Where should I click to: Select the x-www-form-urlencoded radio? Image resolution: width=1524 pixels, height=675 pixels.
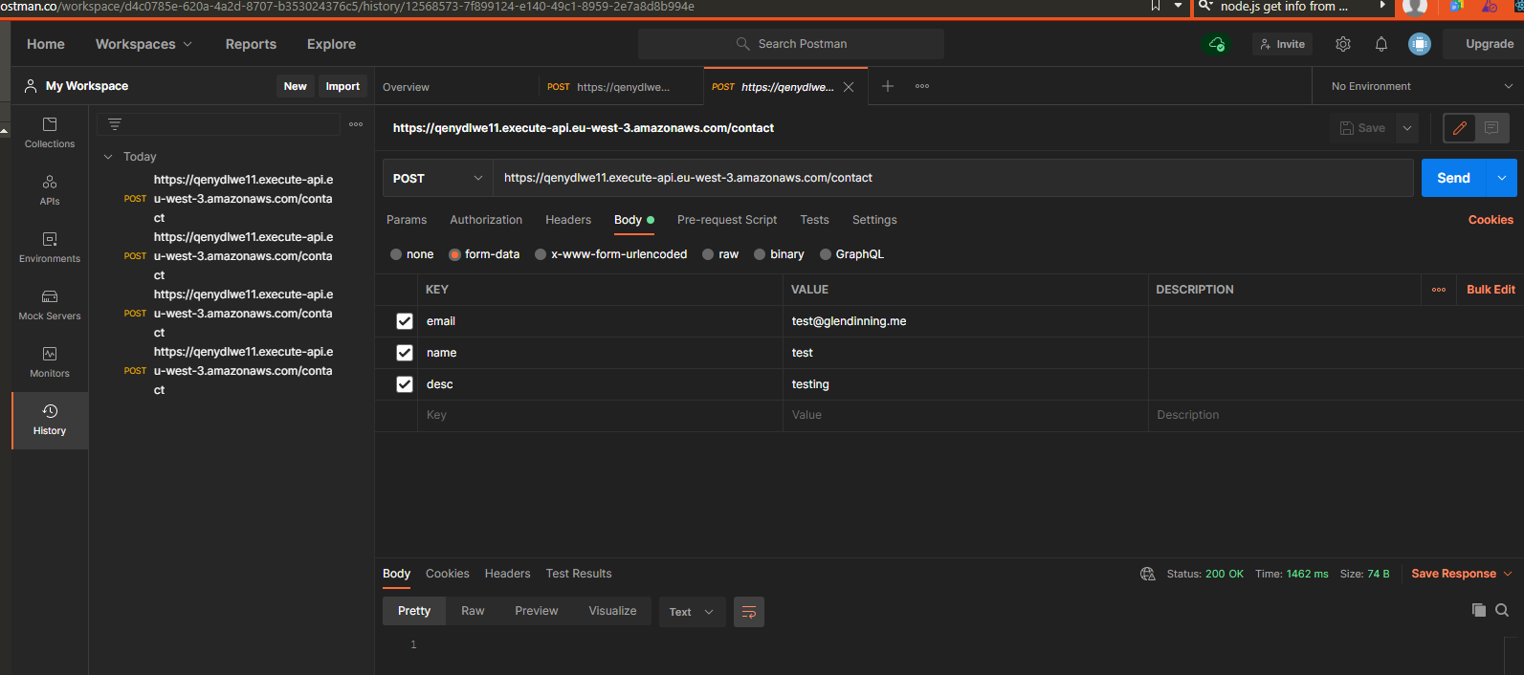[541, 254]
